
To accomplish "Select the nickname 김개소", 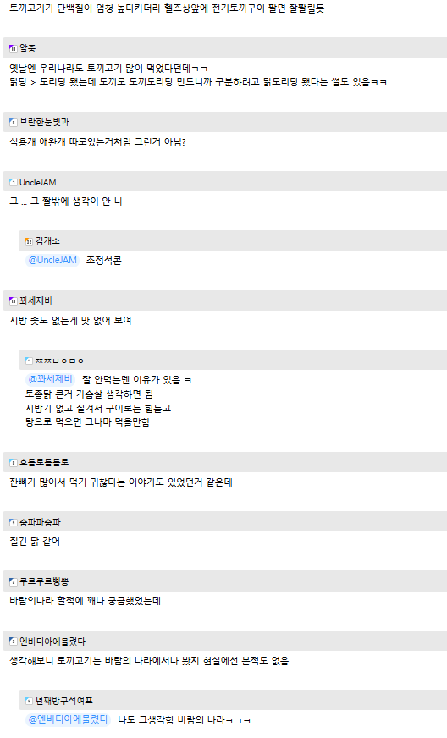I will point(47,241).
